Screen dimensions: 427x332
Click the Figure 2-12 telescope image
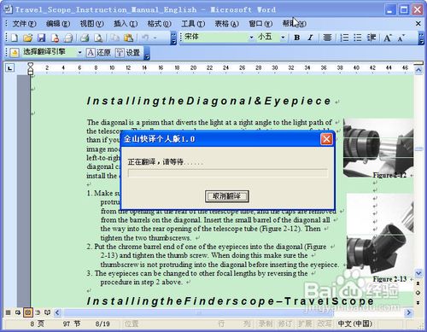(378, 149)
